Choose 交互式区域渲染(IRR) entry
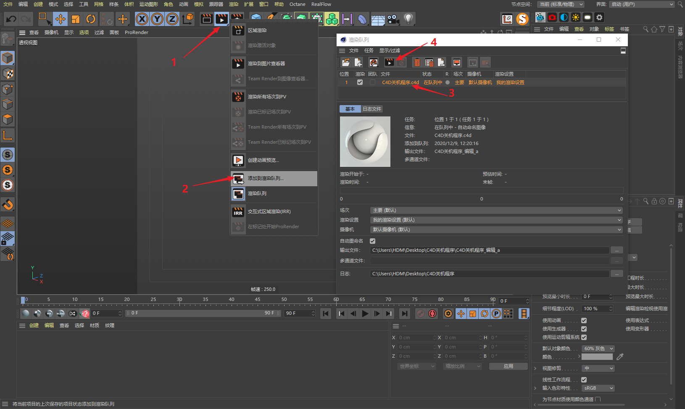Viewport: 685px width, 409px height. 274,211
